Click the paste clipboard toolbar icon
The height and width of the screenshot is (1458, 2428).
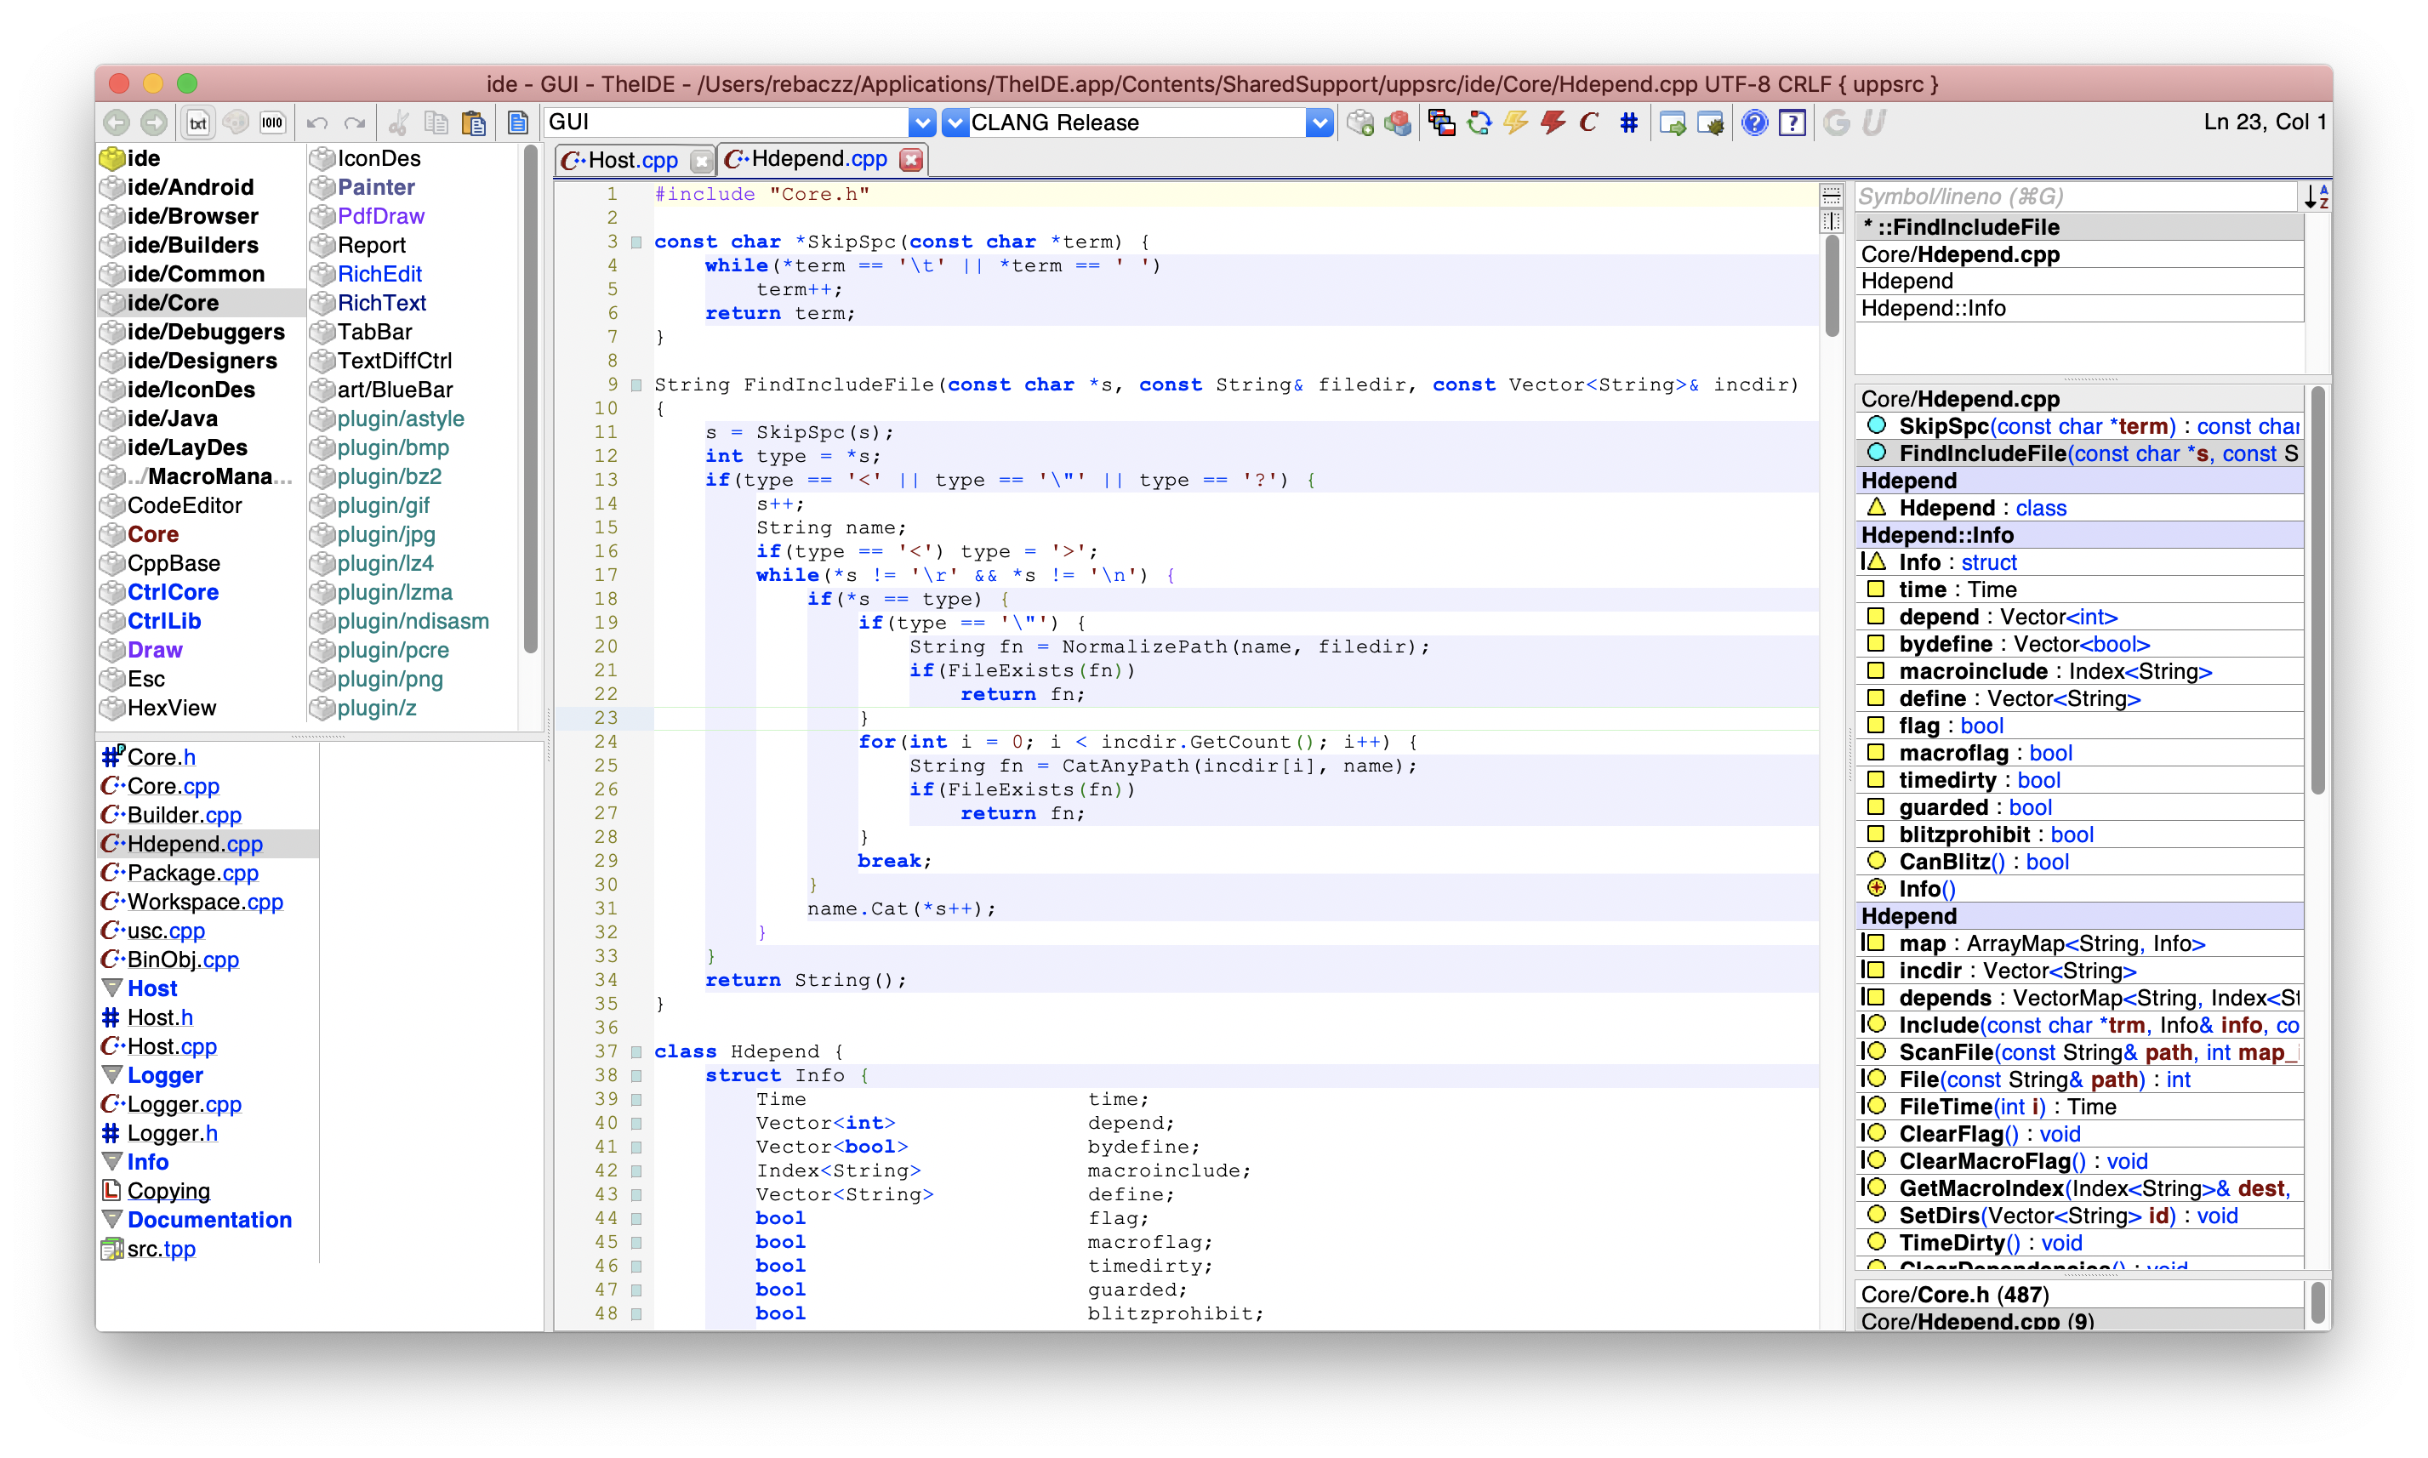[x=474, y=122]
